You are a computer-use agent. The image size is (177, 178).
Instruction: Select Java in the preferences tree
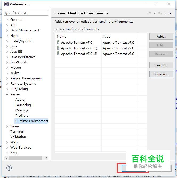pos(14,46)
